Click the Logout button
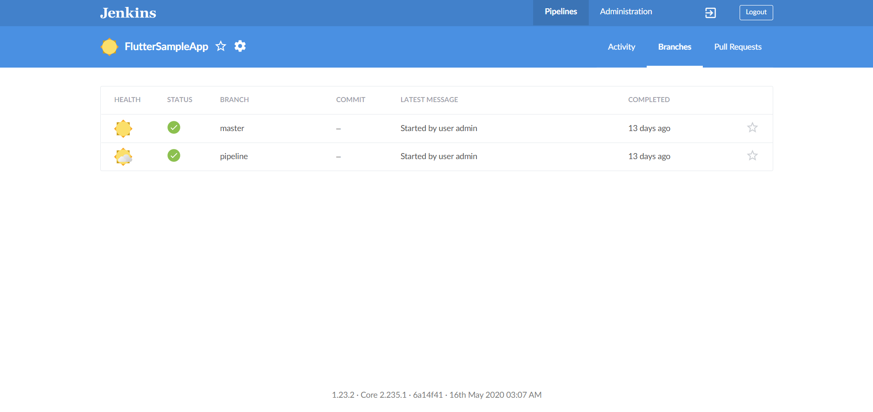873x412 pixels. click(756, 12)
